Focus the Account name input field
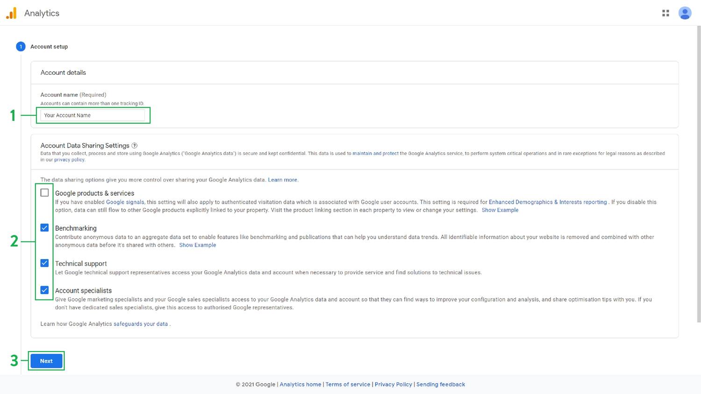The width and height of the screenshot is (701, 394). [x=93, y=115]
